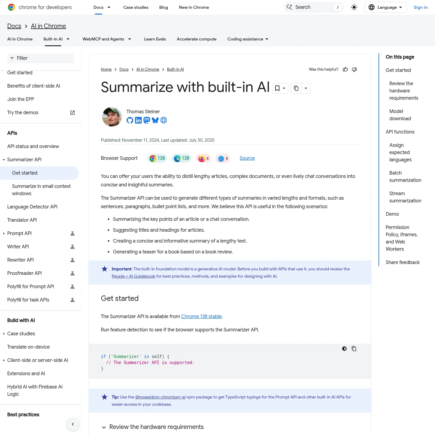Open Thomas Steiner's website globe icon
This screenshot has height=435, width=435.
[x=164, y=120]
